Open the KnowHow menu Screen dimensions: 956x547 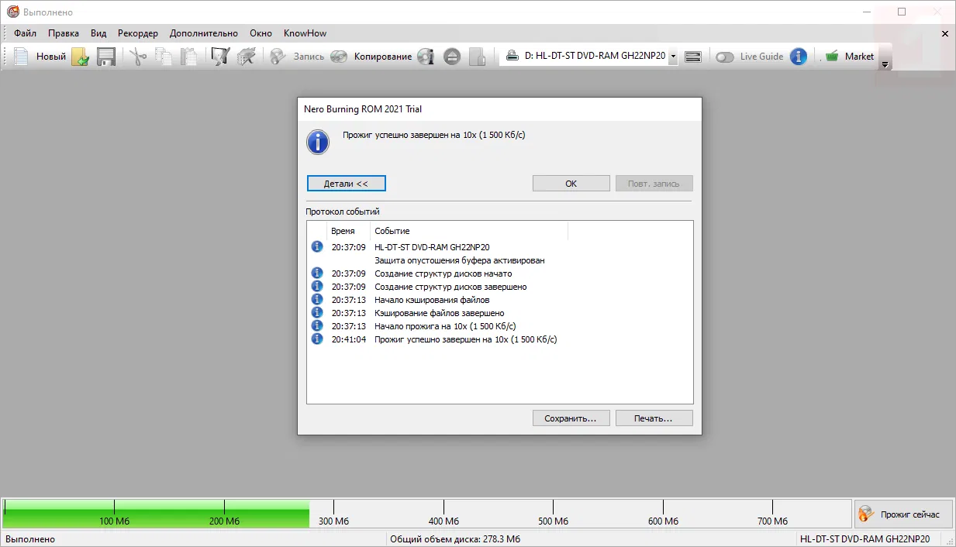[x=305, y=33]
